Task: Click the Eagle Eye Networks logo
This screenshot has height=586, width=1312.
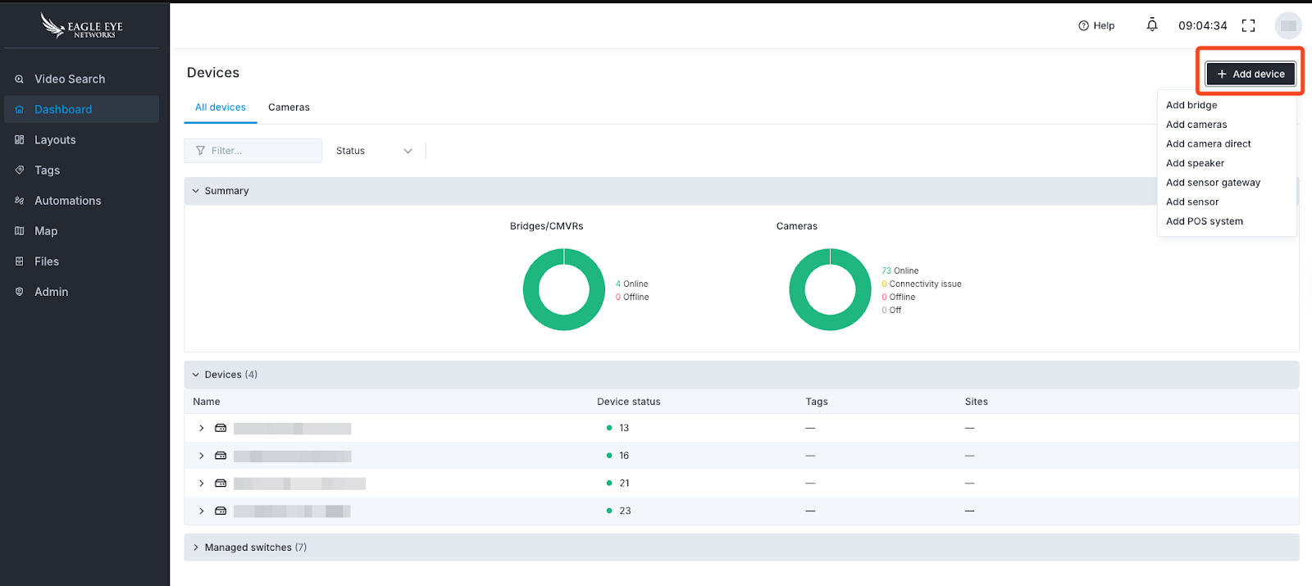Action: click(82, 26)
